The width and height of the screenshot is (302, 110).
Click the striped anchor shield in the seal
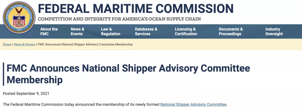pos(19,21)
